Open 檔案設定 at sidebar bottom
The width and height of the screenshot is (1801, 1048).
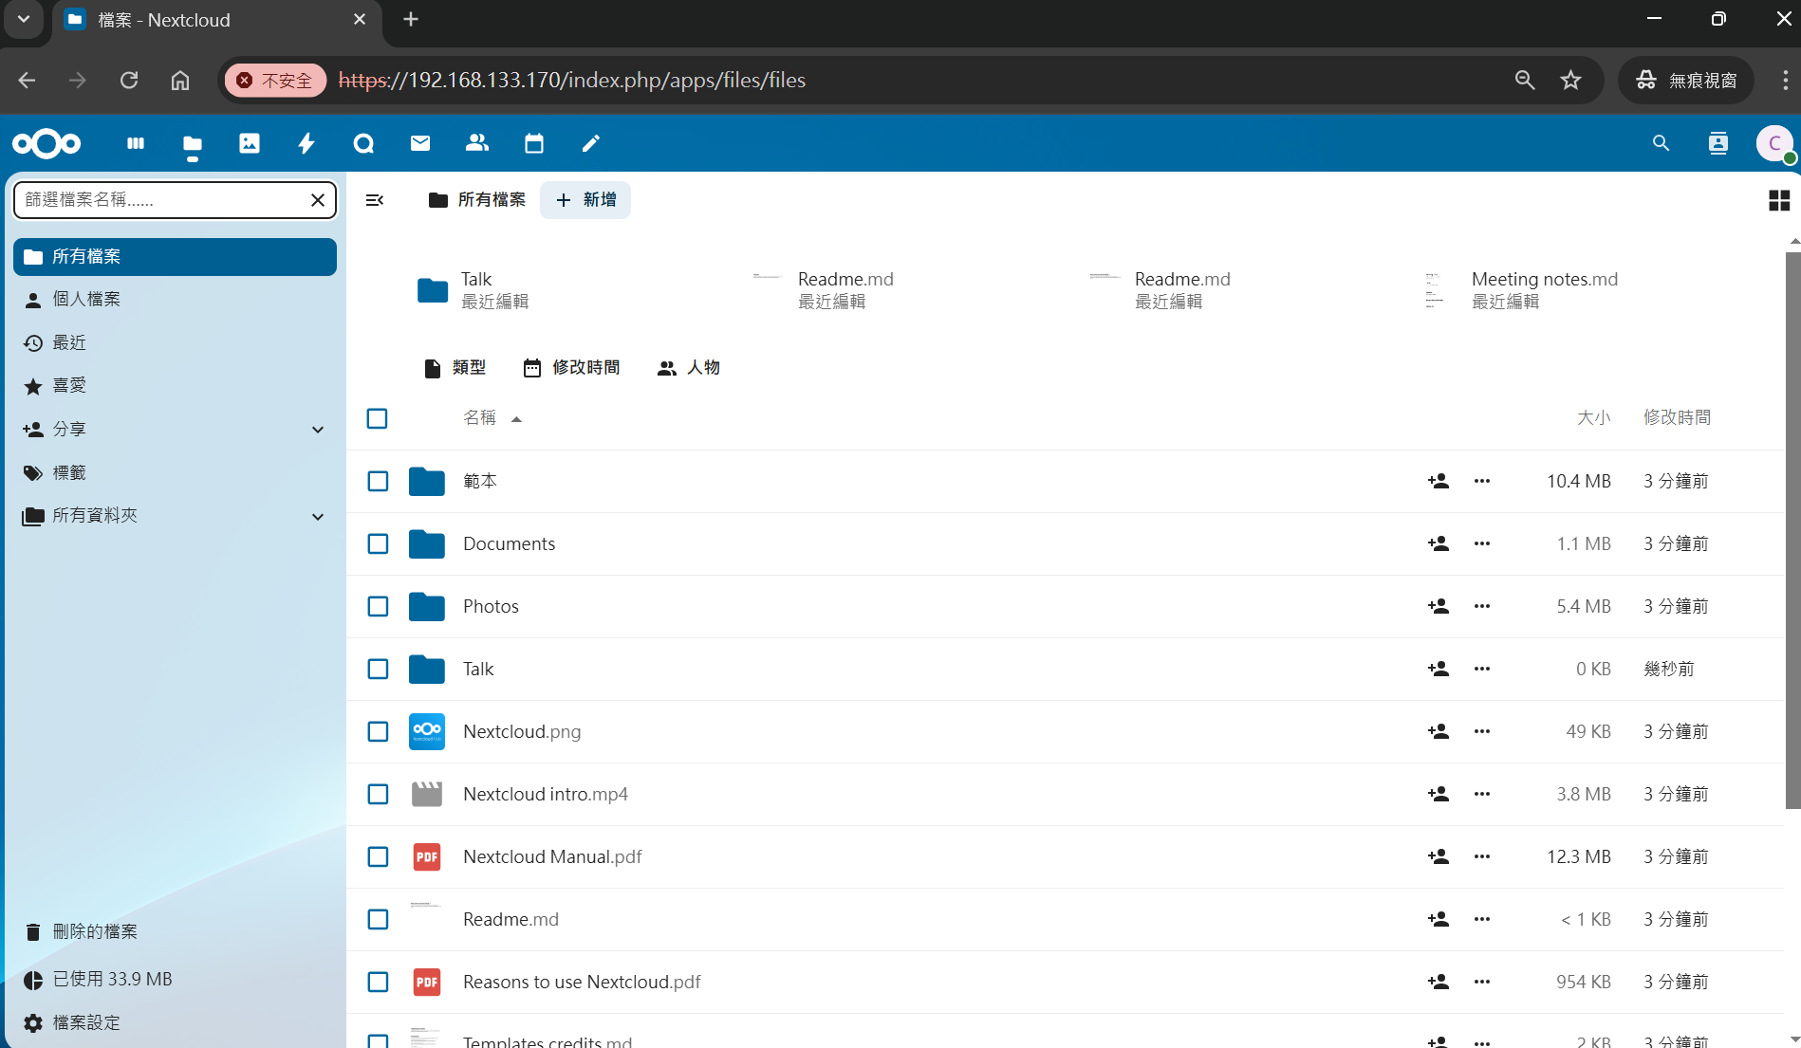click(85, 1022)
